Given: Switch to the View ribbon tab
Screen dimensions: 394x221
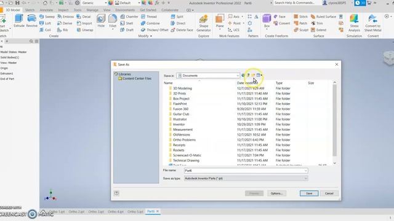Looking at the screenshot, I should (107, 10).
